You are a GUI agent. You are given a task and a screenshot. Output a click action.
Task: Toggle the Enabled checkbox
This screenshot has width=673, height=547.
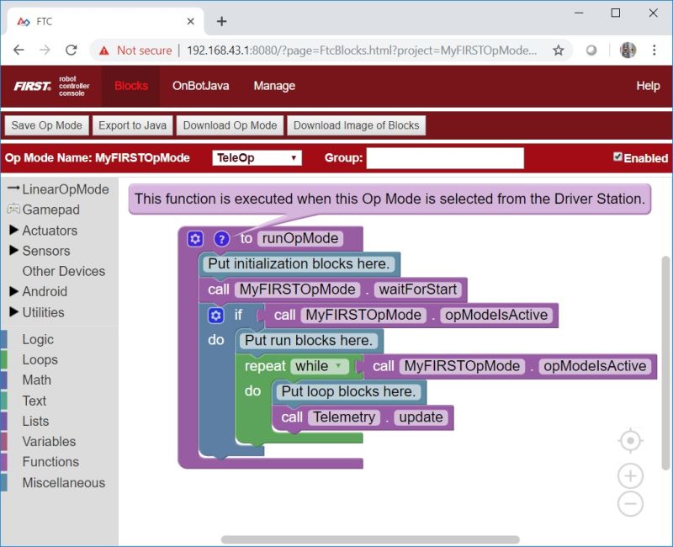tap(618, 155)
